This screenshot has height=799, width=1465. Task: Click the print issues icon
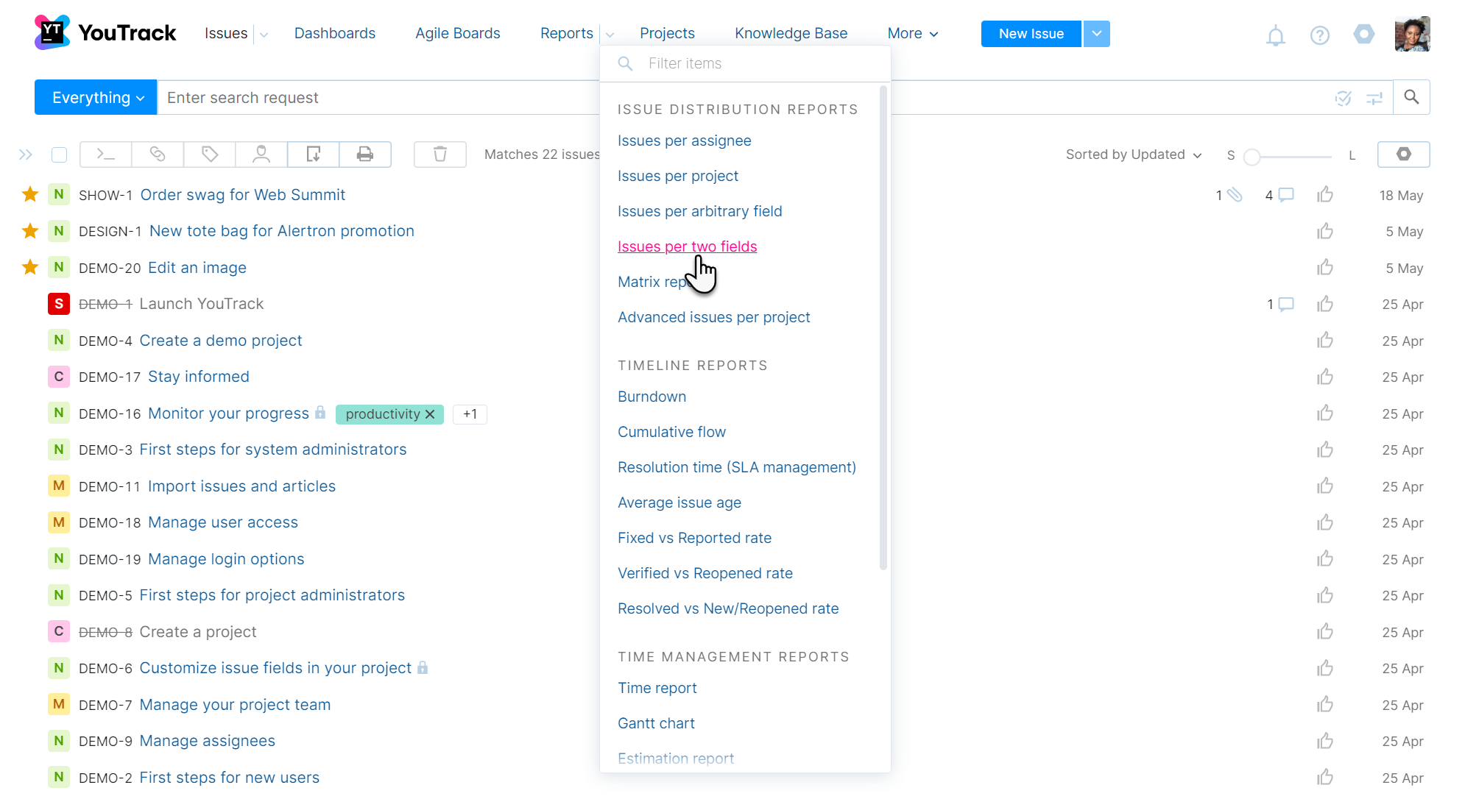365,155
